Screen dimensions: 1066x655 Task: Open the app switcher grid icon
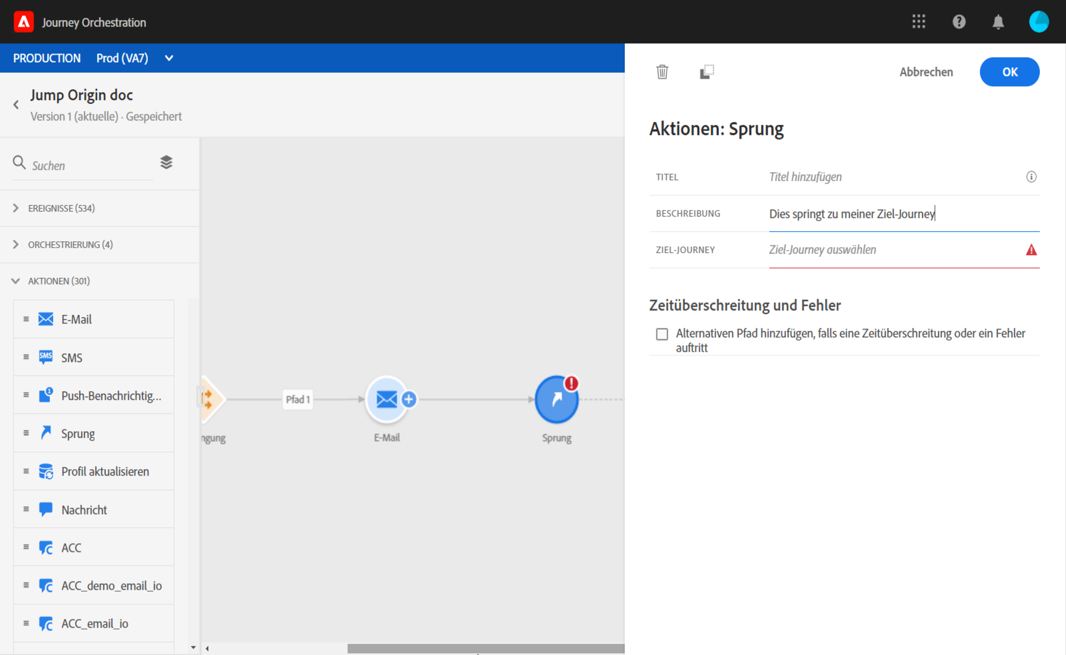click(918, 22)
